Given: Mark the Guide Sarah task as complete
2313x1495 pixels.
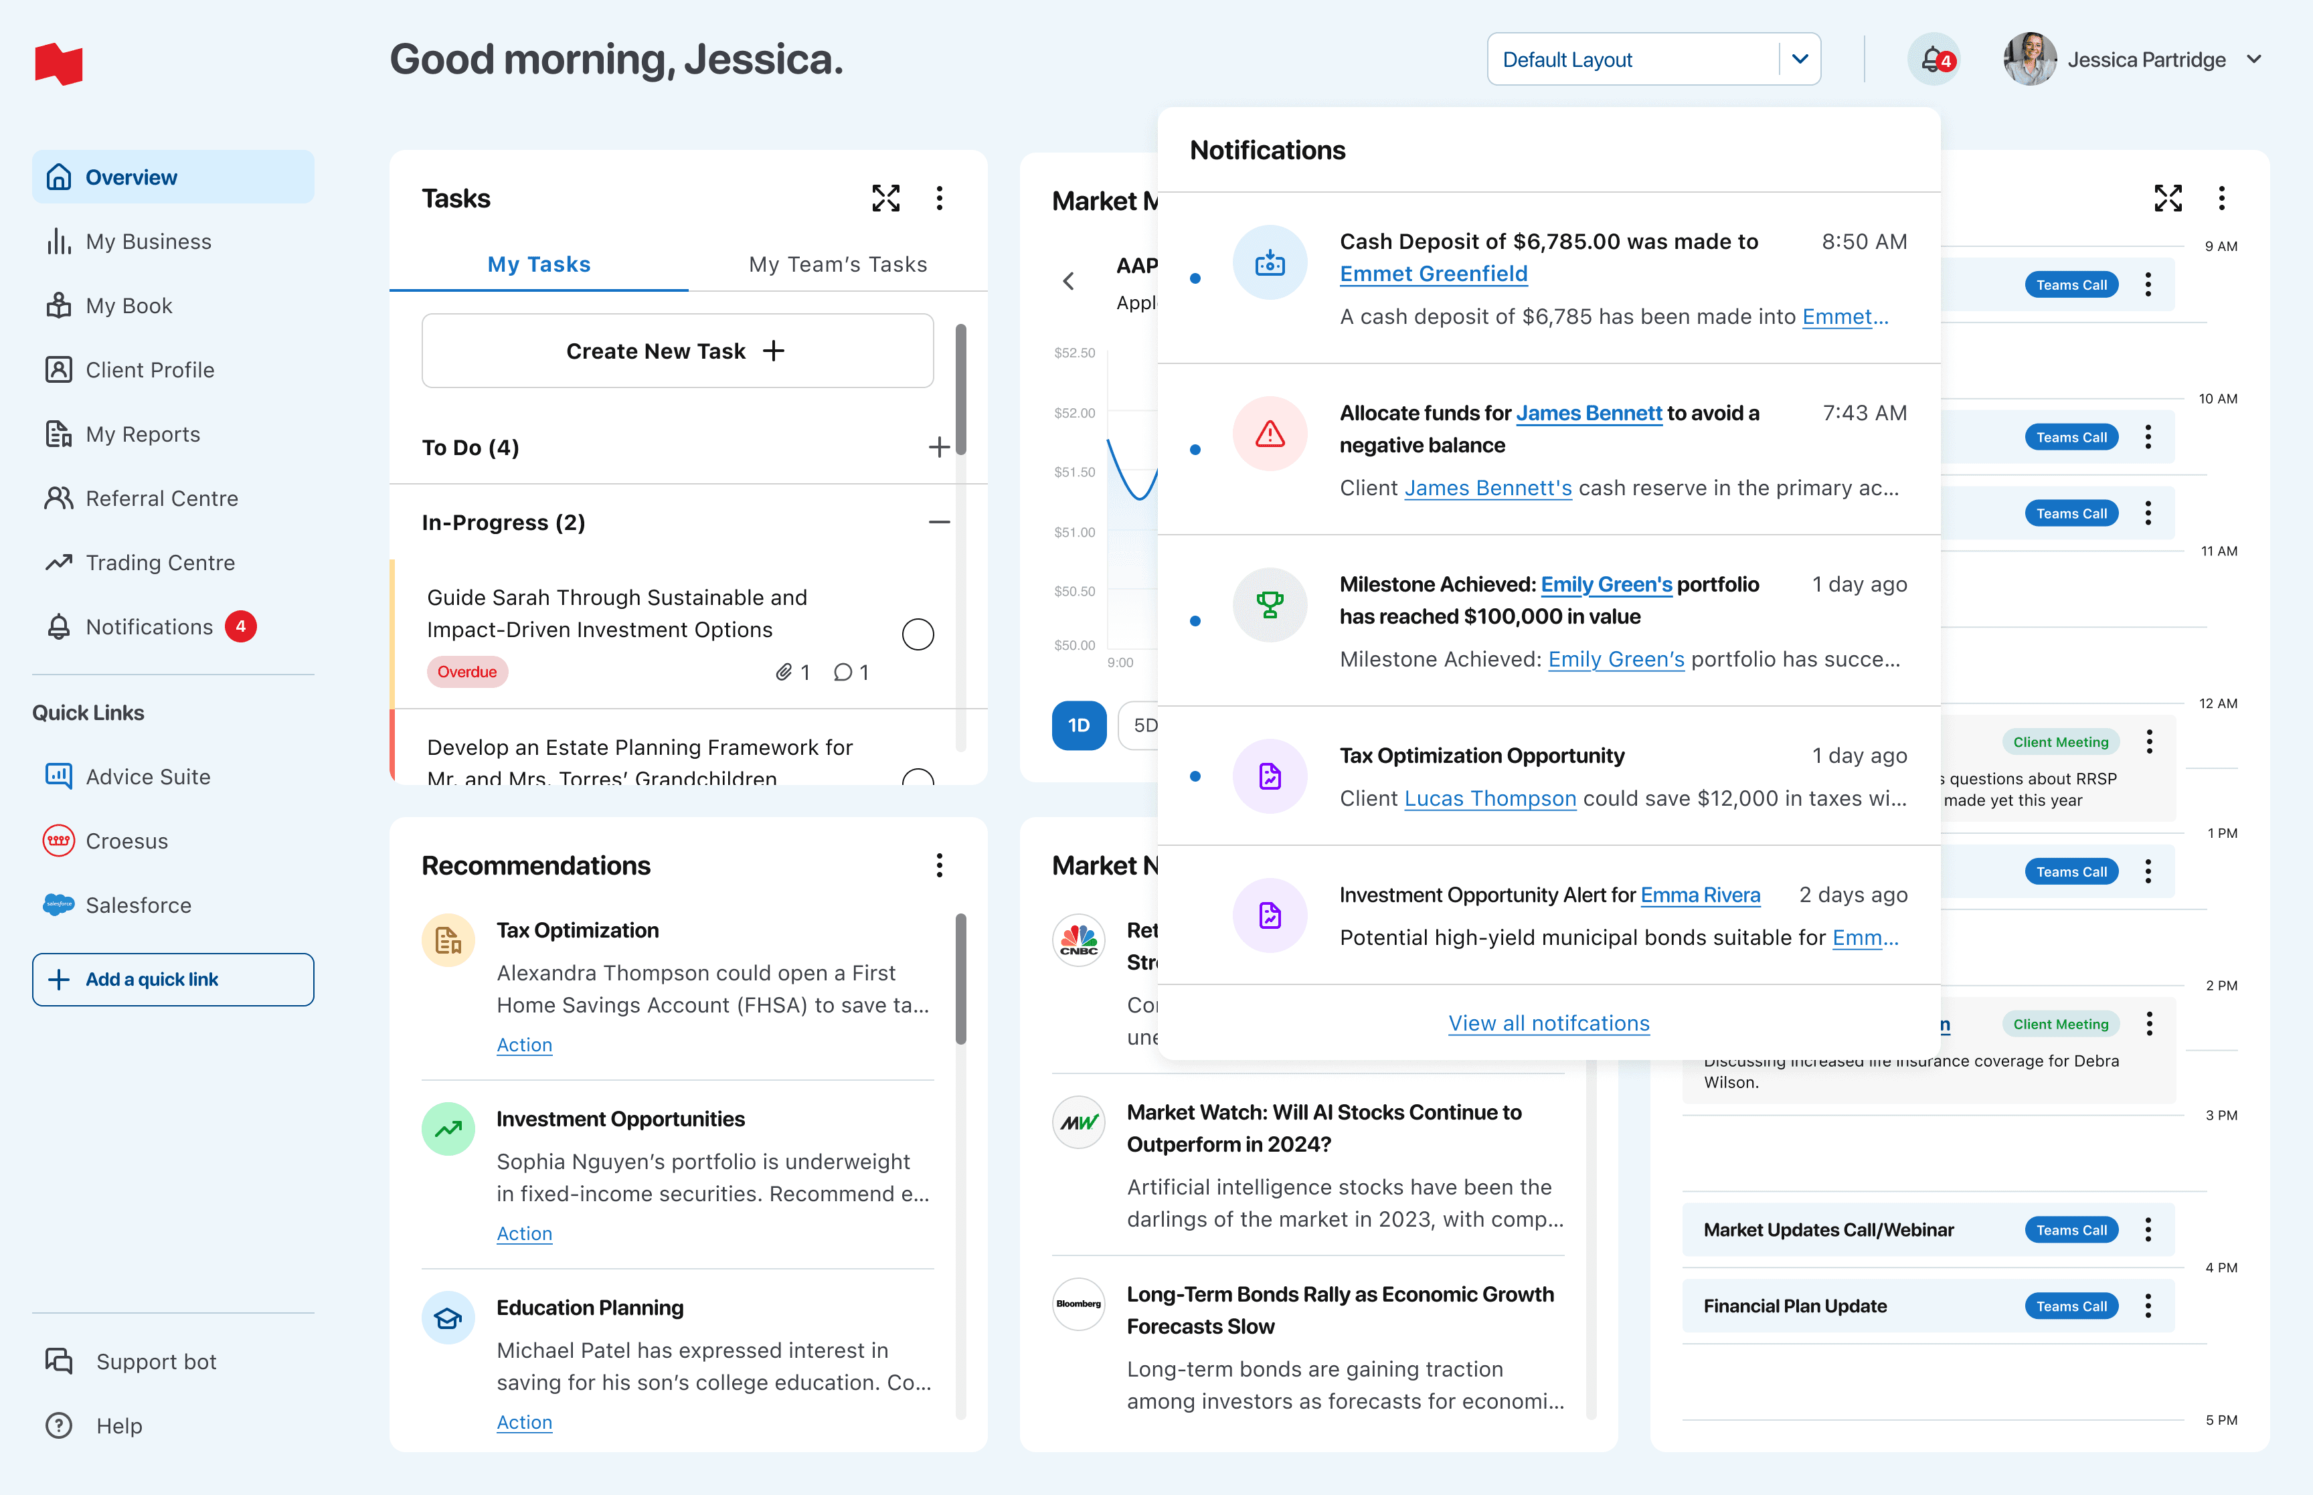Looking at the screenshot, I should coord(918,634).
